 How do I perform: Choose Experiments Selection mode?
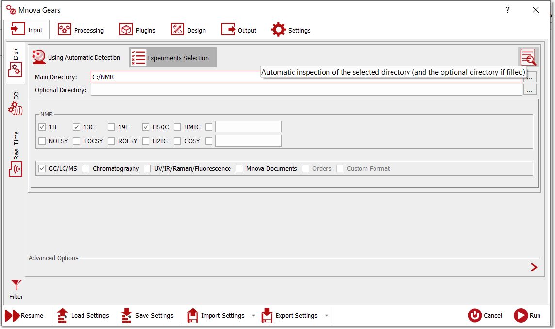[173, 57]
